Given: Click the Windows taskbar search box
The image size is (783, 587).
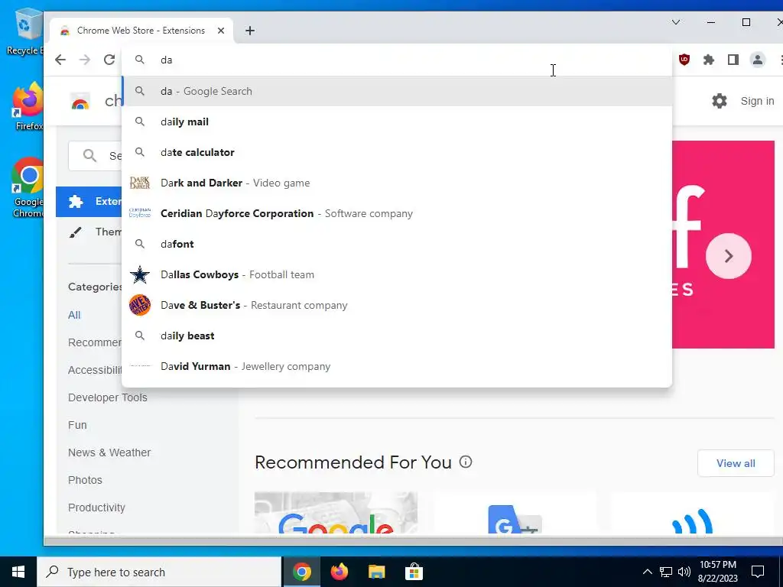Looking at the screenshot, I should (159, 572).
